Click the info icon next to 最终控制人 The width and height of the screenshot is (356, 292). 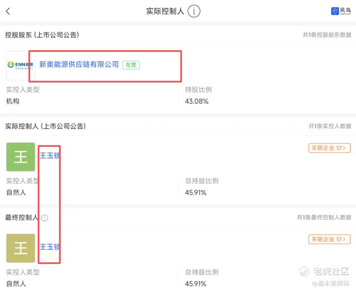point(45,218)
